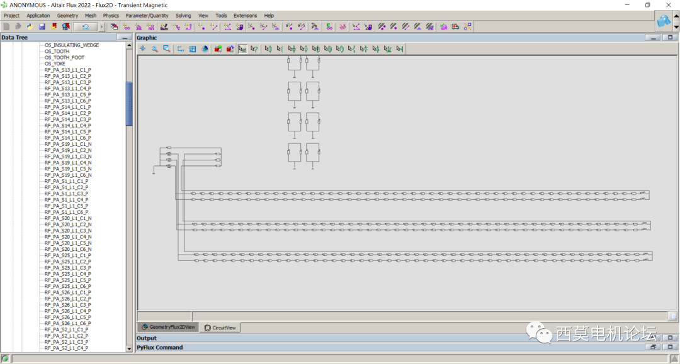Screen dimensions: 680x364
Task: Click the pink circular arrow icon in main toolbar
Action: point(443,27)
